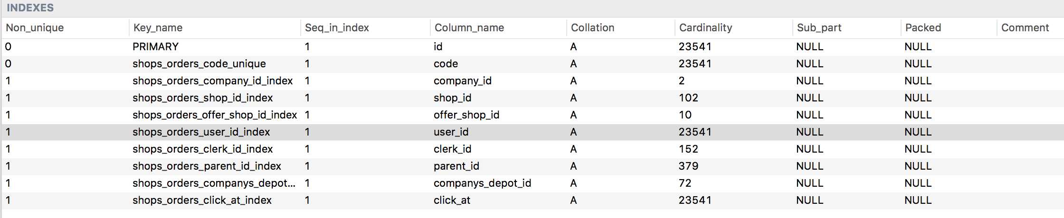Click the shops_orders_shop_id_index entry
Viewport: 1064px width, 218px height.
click(203, 98)
